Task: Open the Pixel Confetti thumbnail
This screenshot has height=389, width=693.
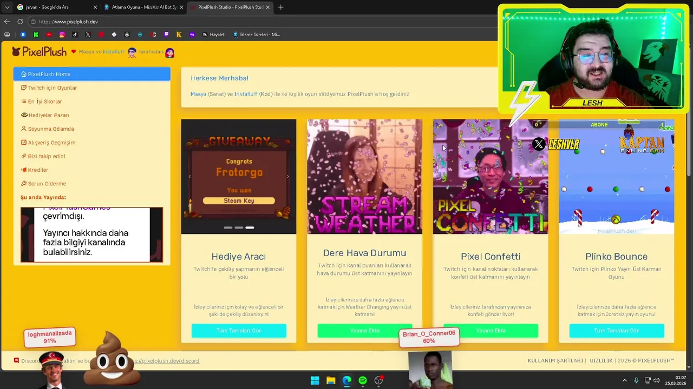Action: click(491, 177)
